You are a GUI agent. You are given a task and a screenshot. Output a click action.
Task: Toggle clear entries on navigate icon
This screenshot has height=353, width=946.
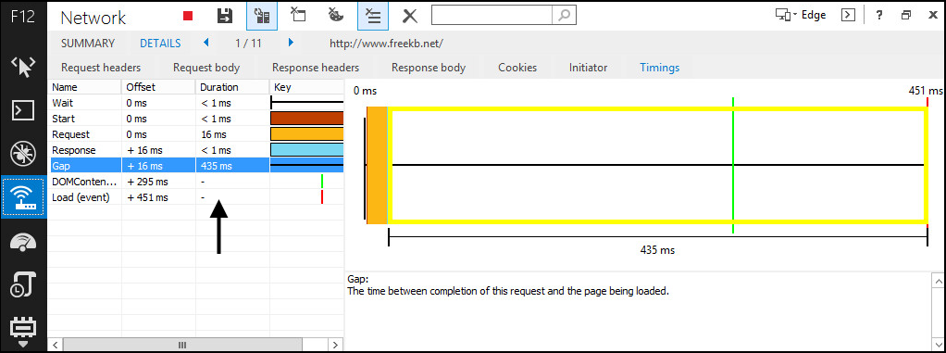pos(373,16)
